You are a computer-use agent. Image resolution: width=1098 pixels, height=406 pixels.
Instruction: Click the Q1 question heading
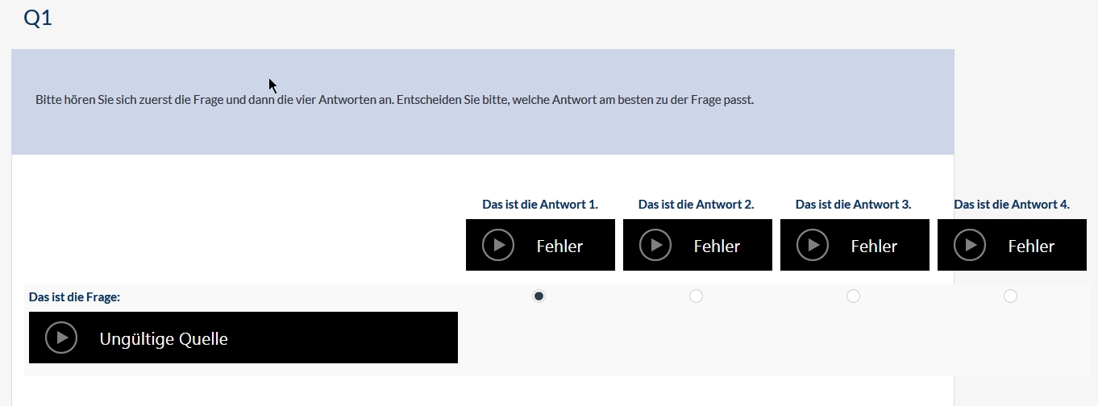(x=38, y=19)
